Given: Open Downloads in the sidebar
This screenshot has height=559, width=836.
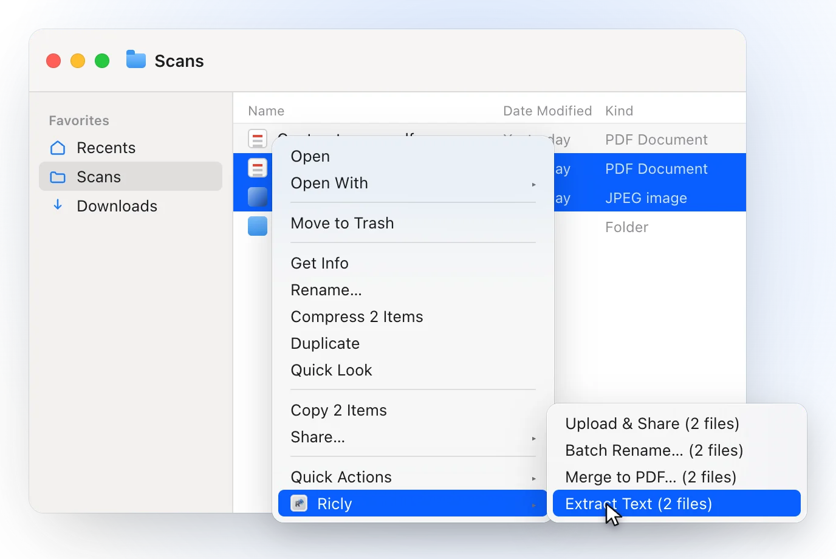Looking at the screenshot, I should (x=131, y=206).
